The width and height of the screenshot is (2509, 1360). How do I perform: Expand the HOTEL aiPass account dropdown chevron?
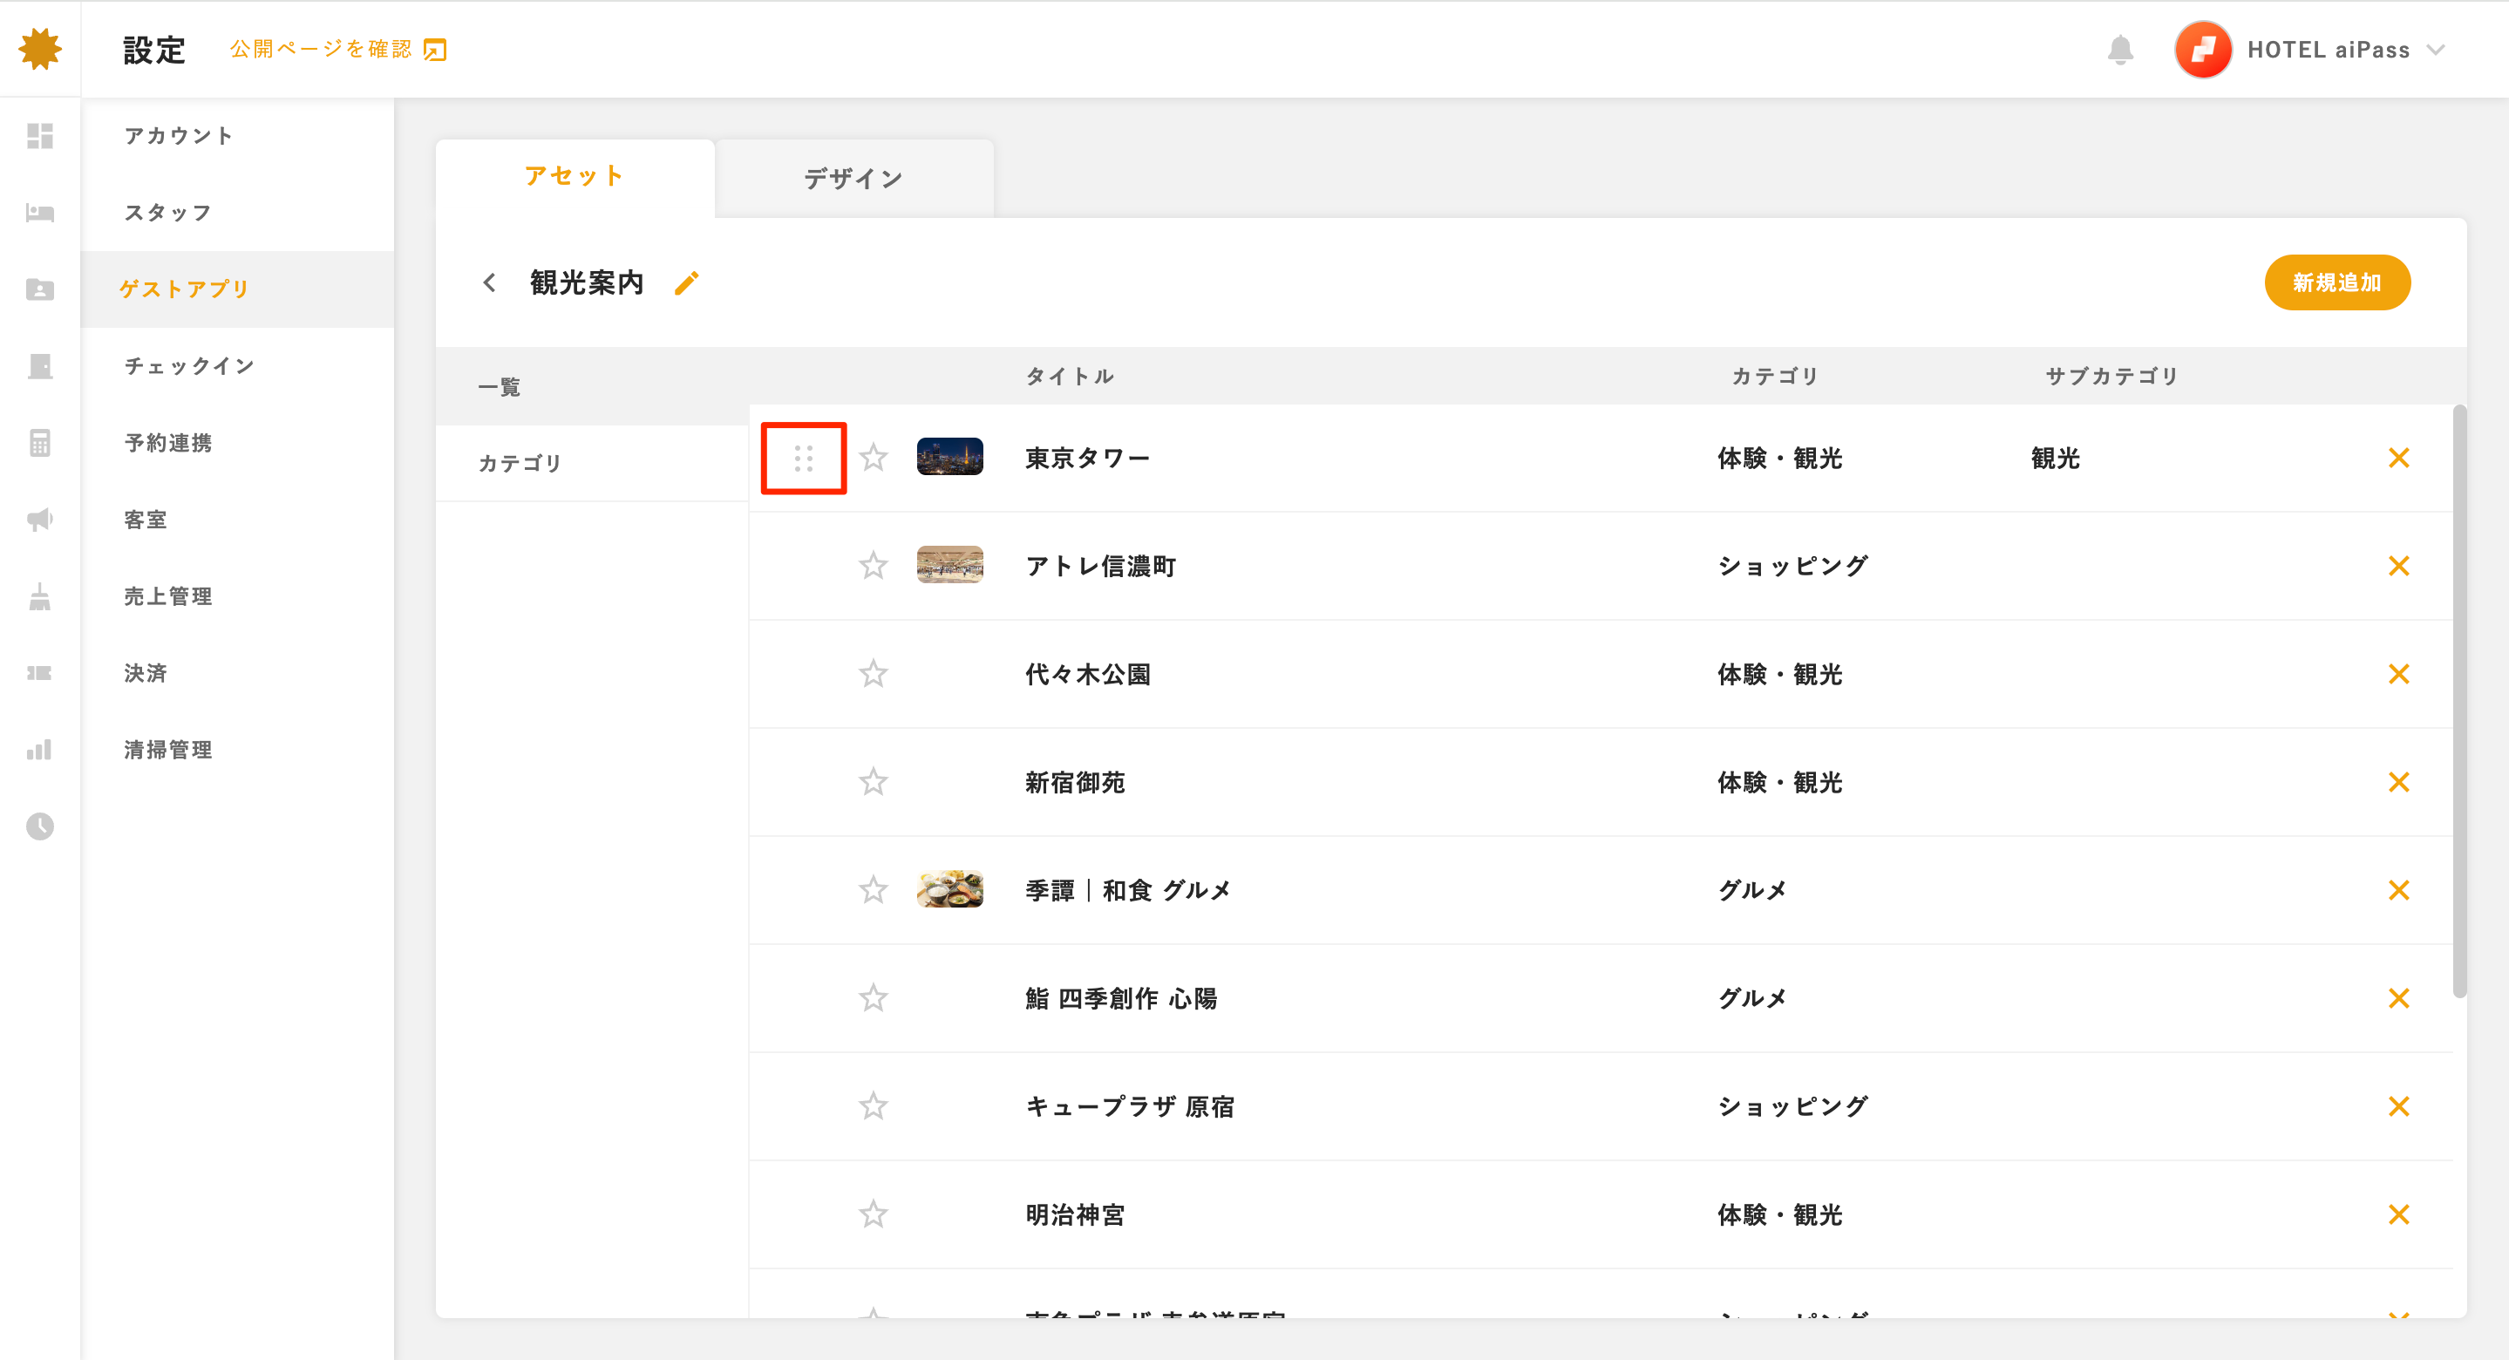coord(2436,50)
